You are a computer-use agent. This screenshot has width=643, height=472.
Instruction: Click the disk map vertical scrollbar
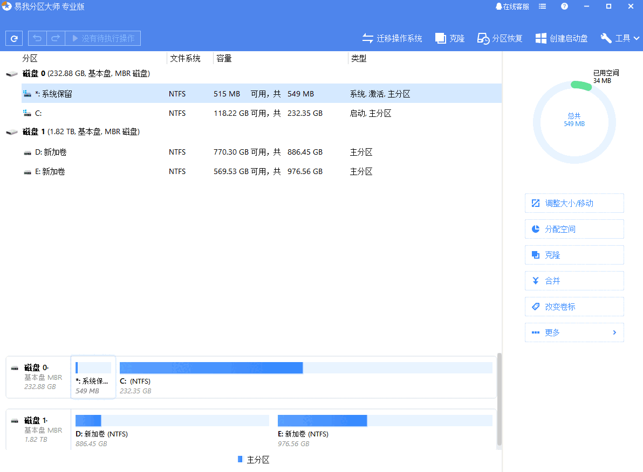click(499, 399)
